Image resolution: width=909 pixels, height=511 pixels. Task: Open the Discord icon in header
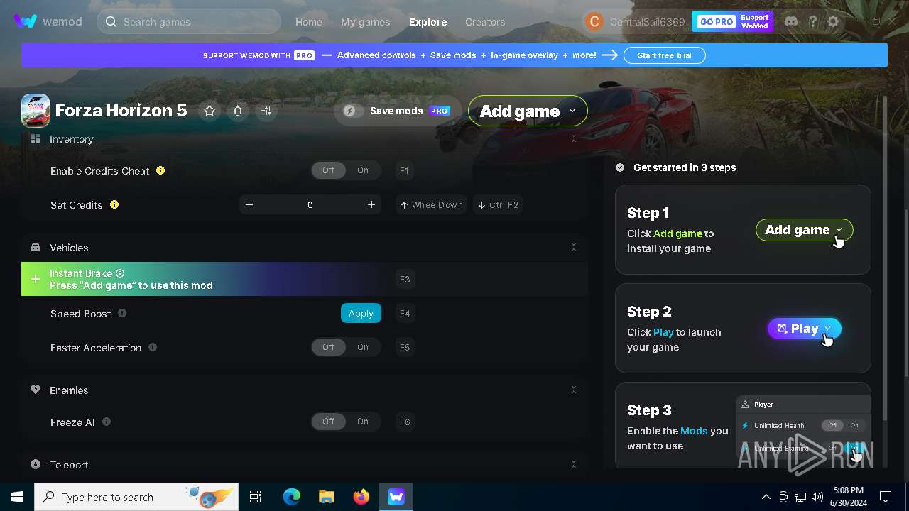coord(790,21)
